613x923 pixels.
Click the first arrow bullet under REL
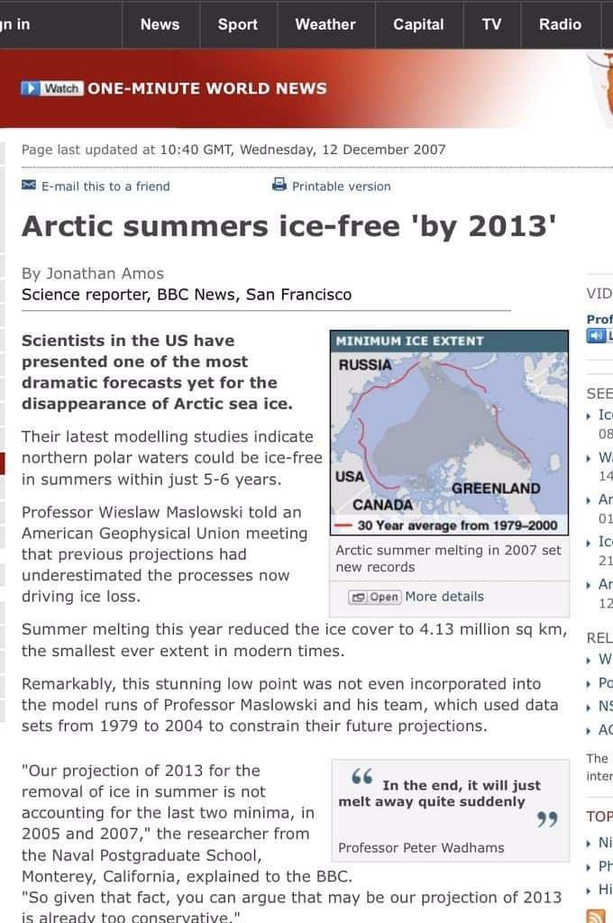(590, 659)
